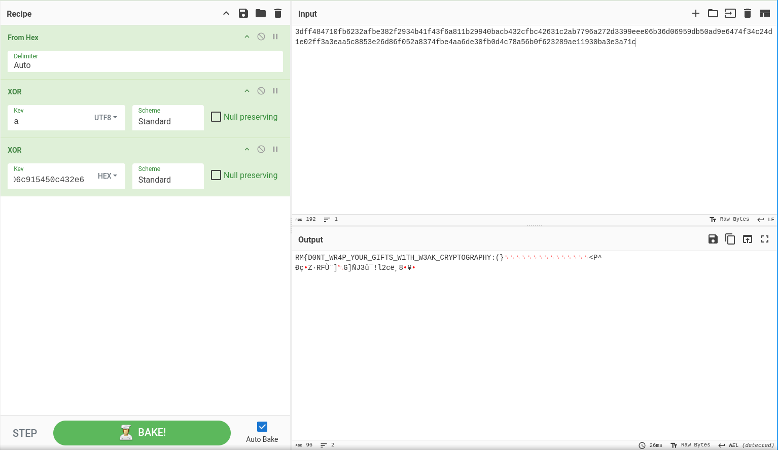
Task: Set breakpoint on From Hex operation
Action: click(x=275, y=37)
